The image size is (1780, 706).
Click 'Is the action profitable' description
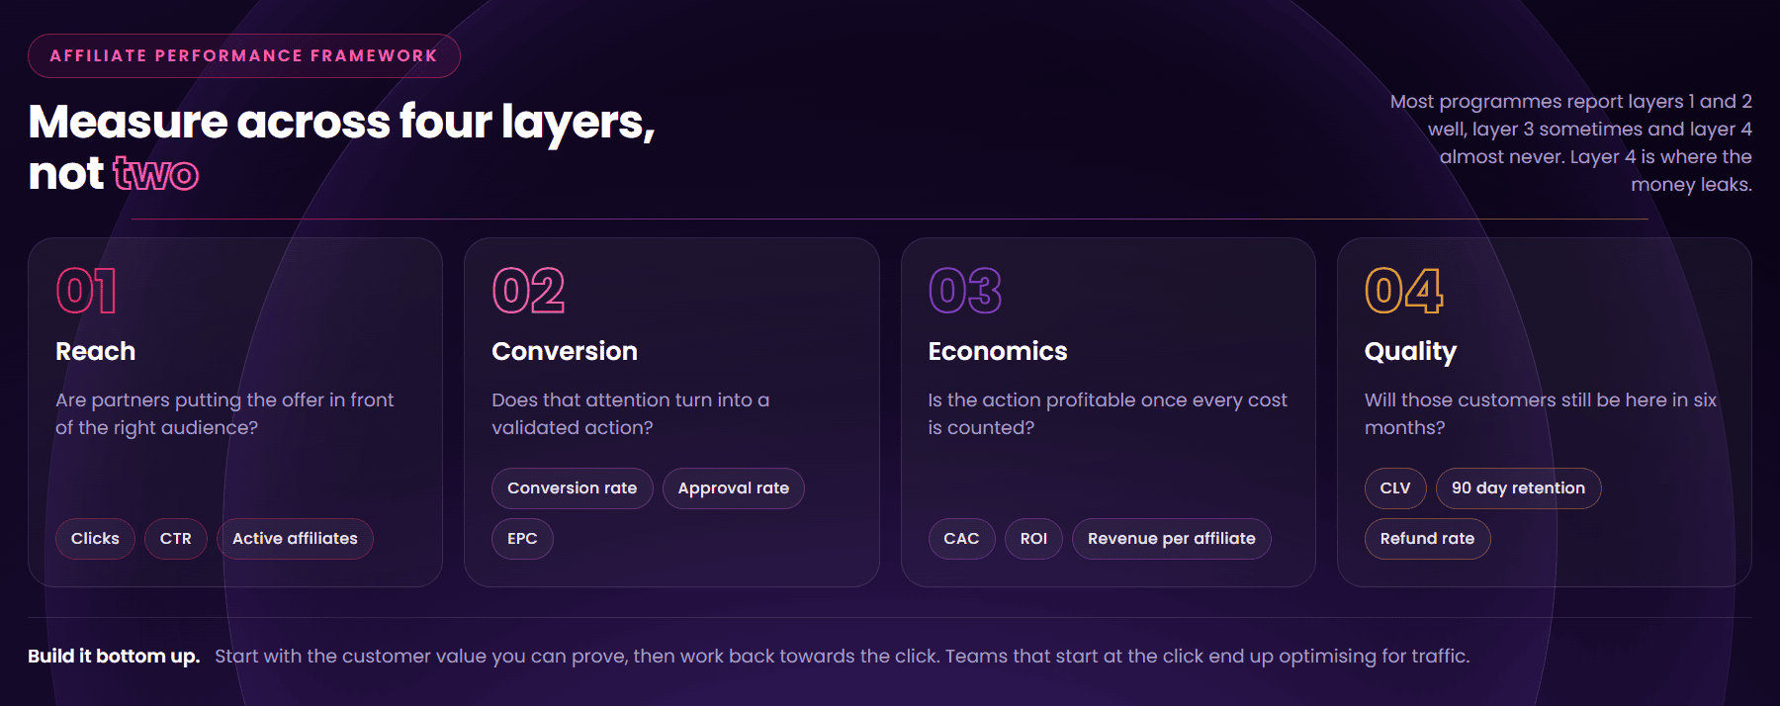(1108, 413)
